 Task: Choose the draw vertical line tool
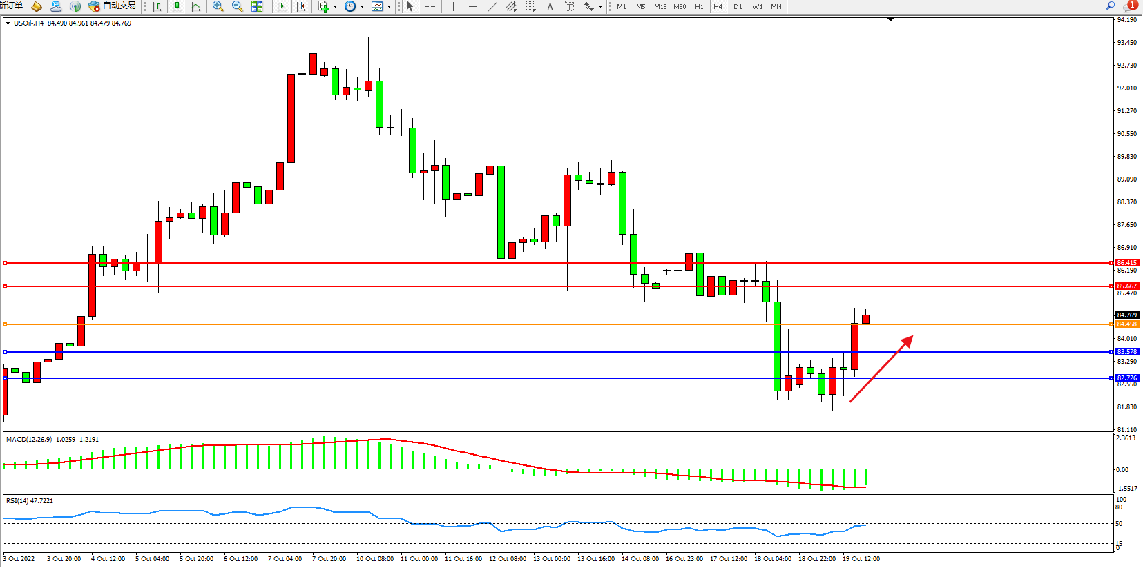453,6
